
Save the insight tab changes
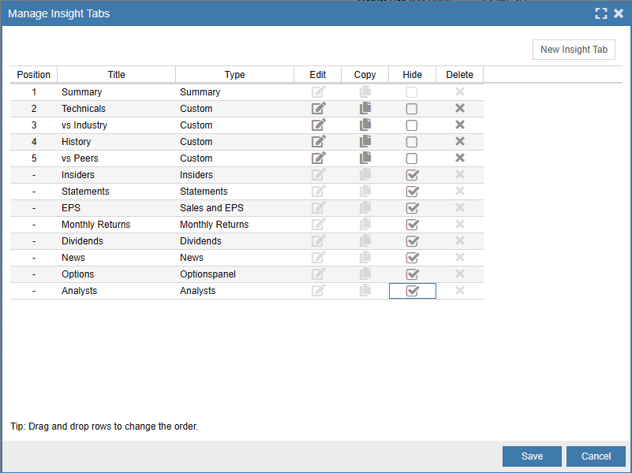(x=532, y=456)
